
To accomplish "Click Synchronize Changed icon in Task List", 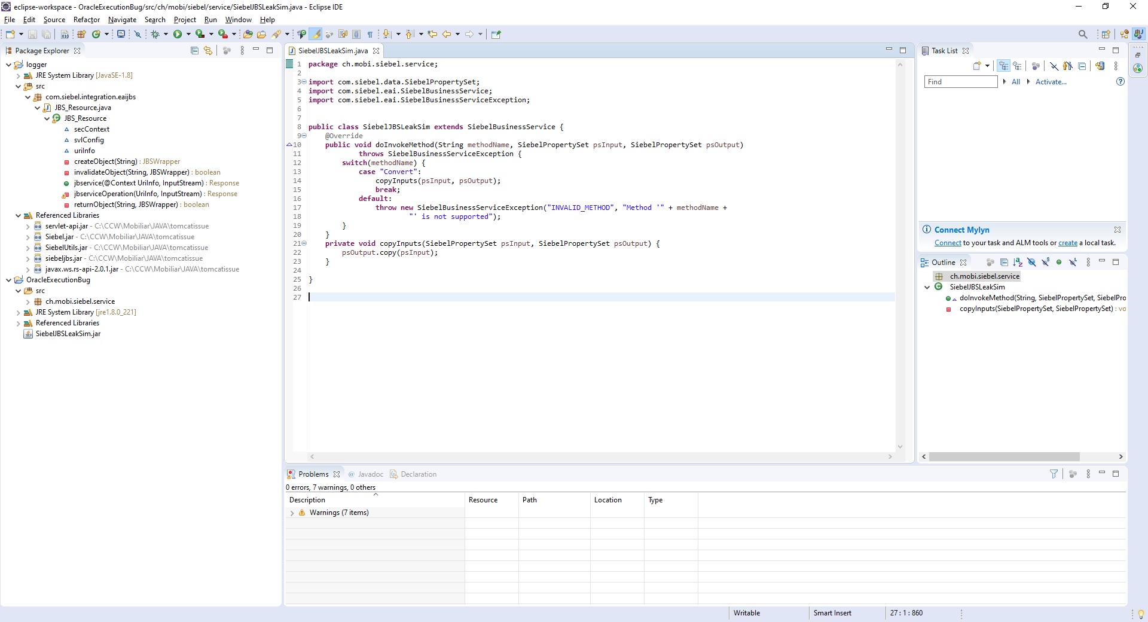I will pyautogui.click(x=1100, y=66).
